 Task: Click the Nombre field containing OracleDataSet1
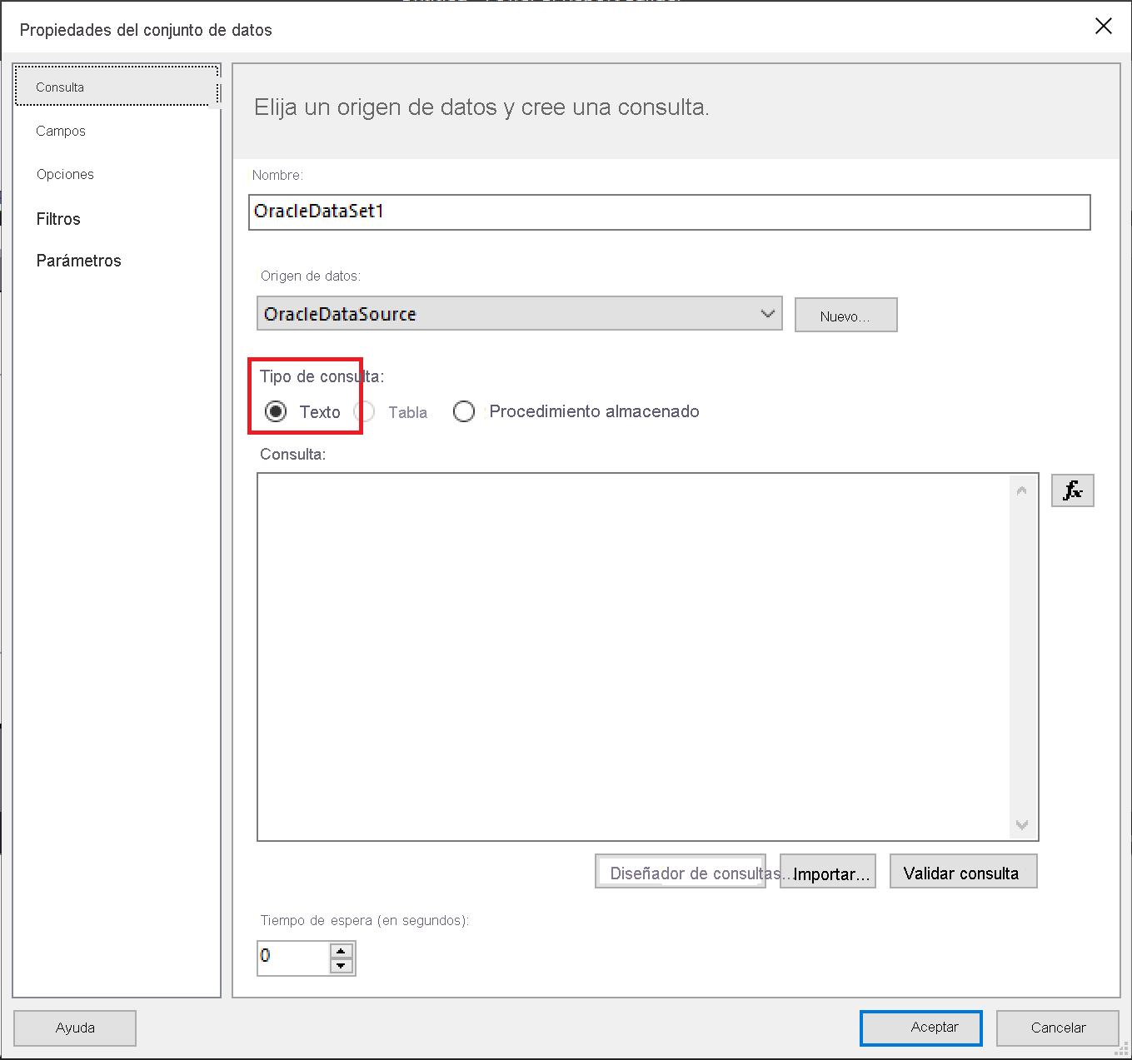[670, 212]
